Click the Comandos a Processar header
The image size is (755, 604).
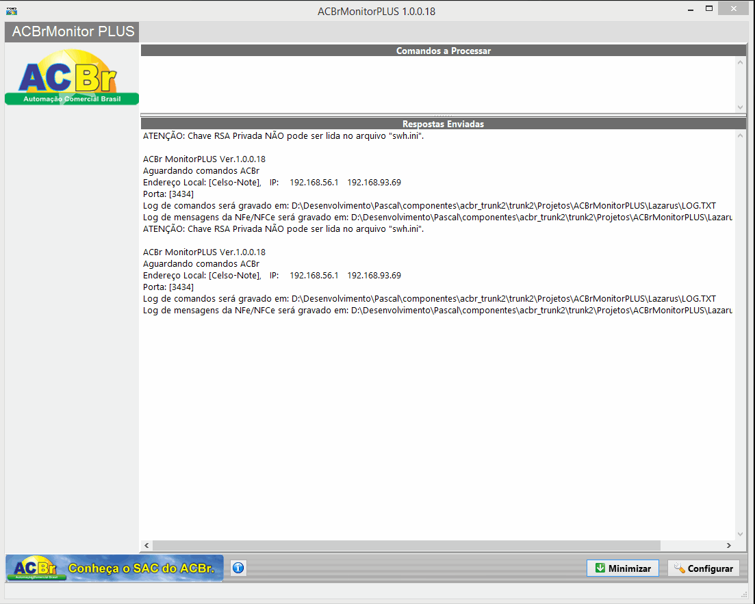443,51
